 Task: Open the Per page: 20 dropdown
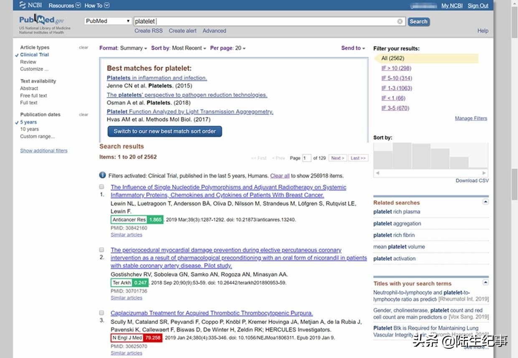[x=228, y=48]
